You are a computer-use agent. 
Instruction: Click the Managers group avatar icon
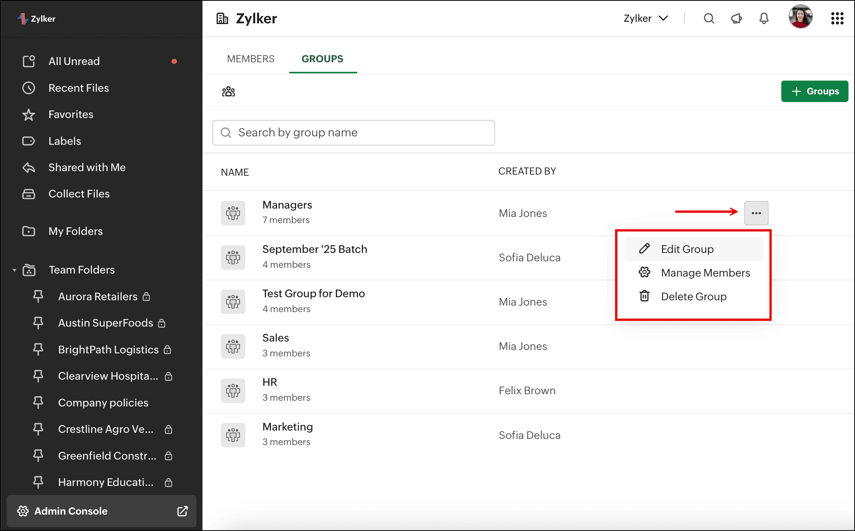tap(233, 213)
